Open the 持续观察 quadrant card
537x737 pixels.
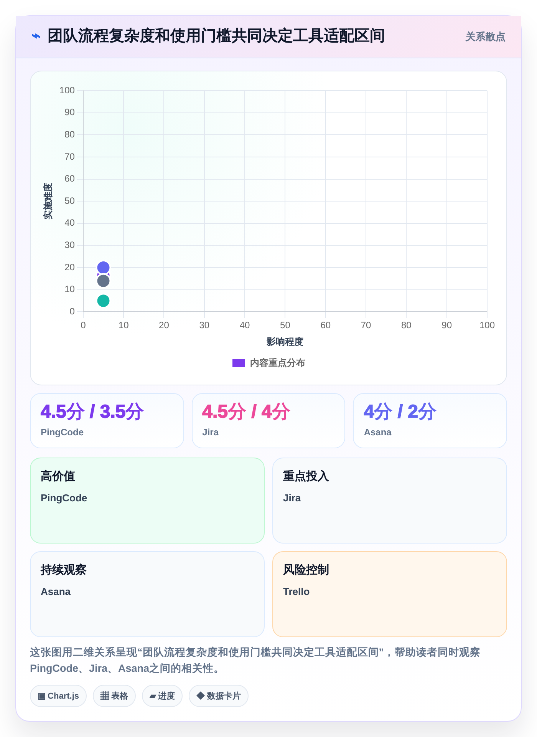coord(147,594)
